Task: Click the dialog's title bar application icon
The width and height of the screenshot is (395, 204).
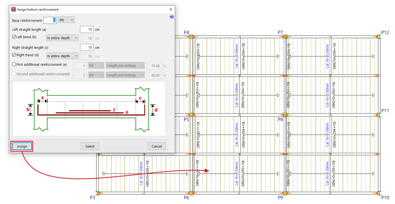Action: 14,9
